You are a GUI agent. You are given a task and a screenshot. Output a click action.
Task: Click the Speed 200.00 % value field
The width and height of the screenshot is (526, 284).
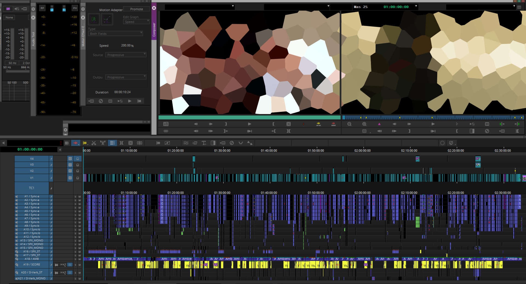coord(127,46)
